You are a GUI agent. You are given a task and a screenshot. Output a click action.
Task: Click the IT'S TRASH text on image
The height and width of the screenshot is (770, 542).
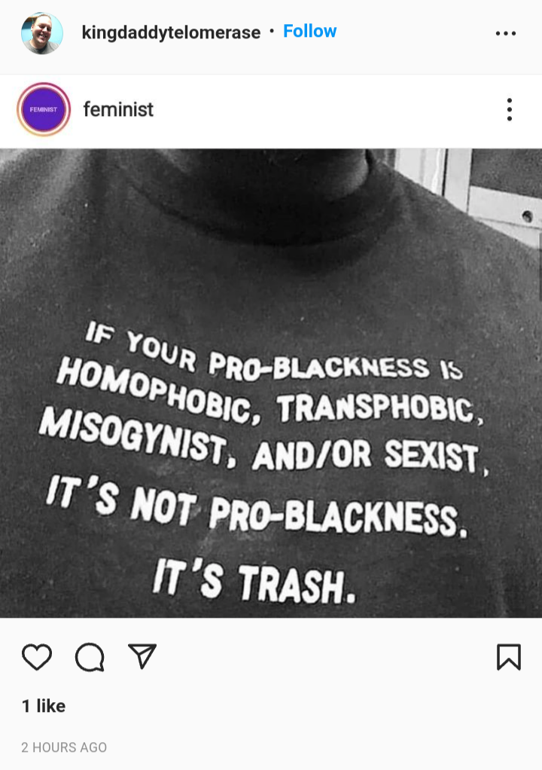tap(254, 581)
